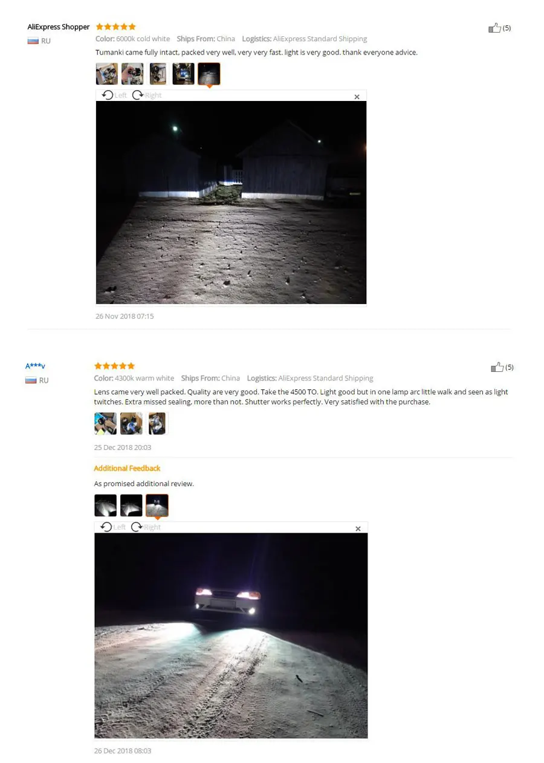Click thumbs-up icon on AliExpress Shopper review
Screen dimensions: 544x763
494,28
